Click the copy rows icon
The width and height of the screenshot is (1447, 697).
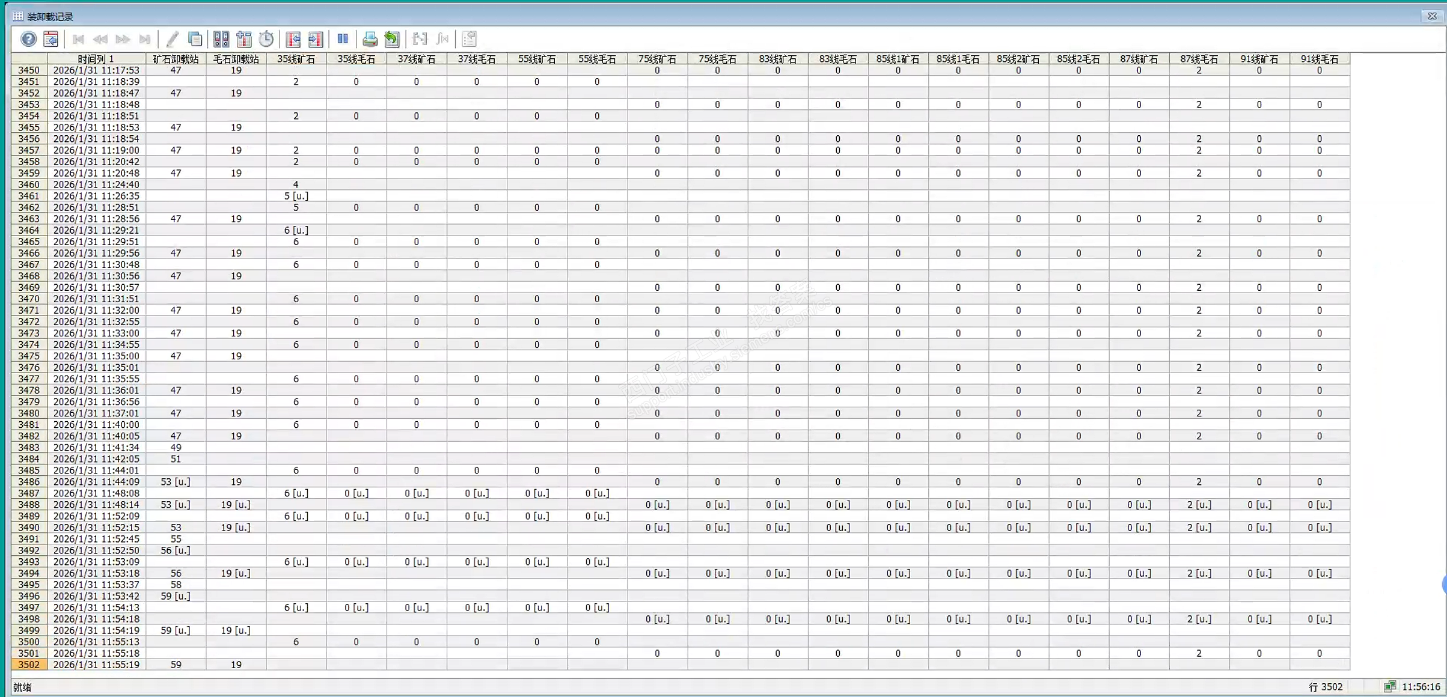pos(195,39)
